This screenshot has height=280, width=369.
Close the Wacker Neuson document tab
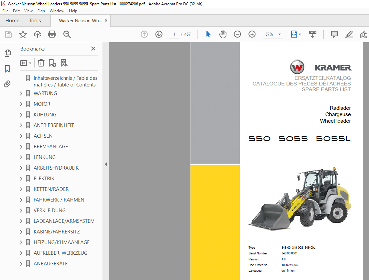pos(106,20)
